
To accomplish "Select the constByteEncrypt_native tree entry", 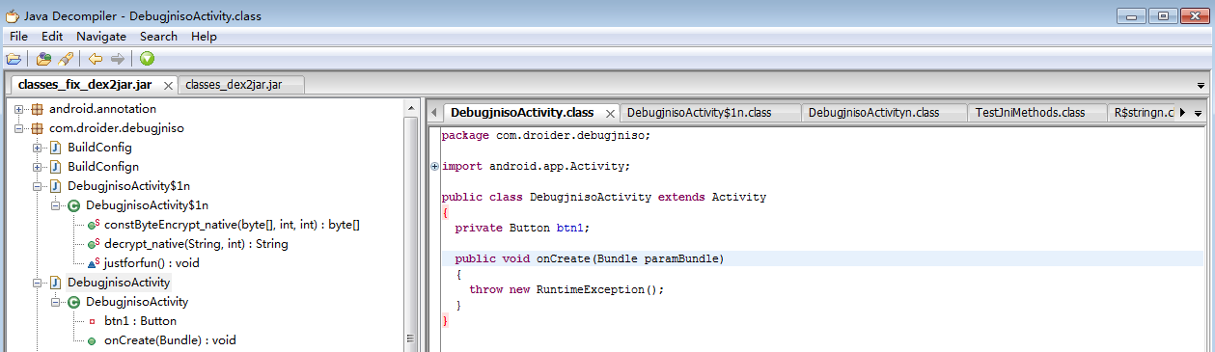I will click(232, 225).
